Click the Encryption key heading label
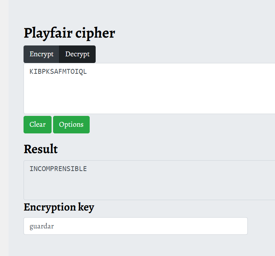The width and height of the screenshot is (275, 256). 59,207
